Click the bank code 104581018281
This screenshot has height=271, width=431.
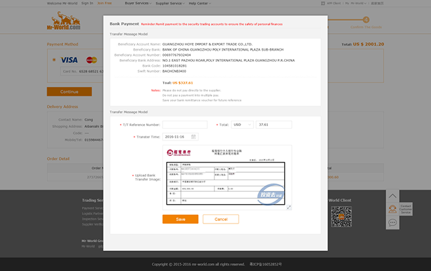click(x=174, y=66)
